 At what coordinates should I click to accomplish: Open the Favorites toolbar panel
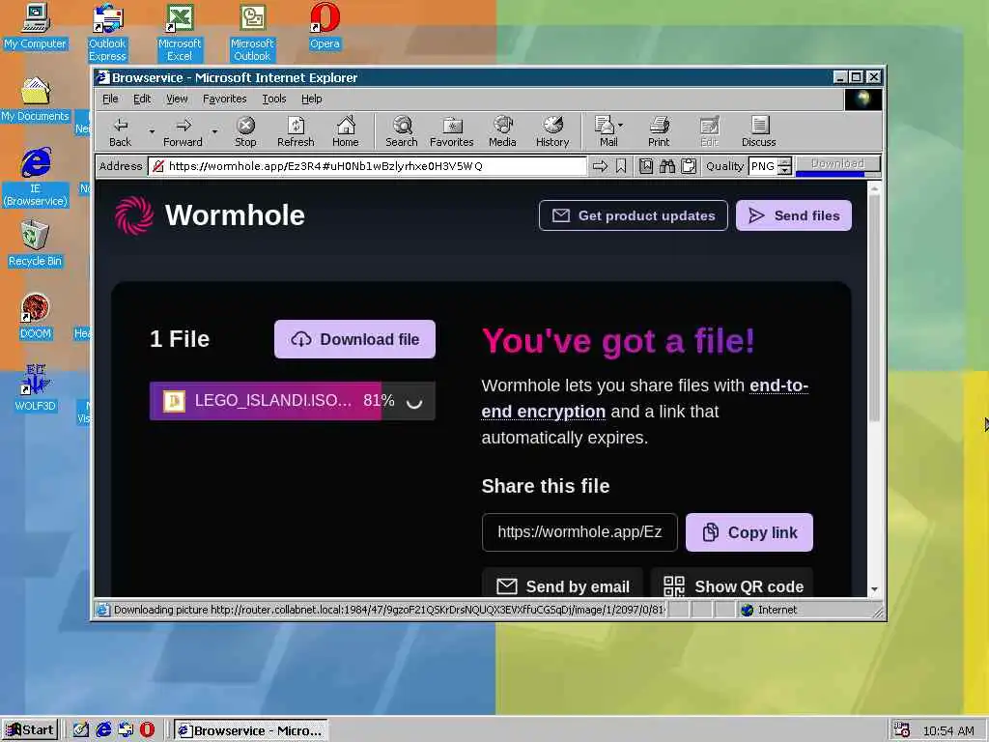pos(452,131)
